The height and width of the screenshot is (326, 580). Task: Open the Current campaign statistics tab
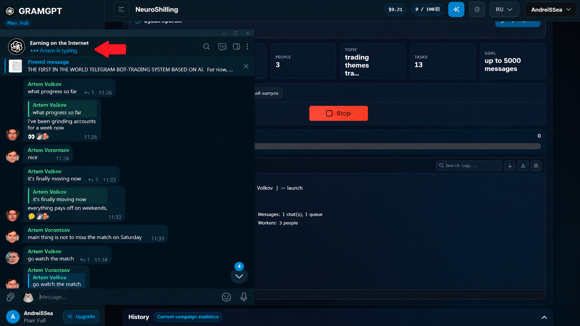tap(188, 317)
